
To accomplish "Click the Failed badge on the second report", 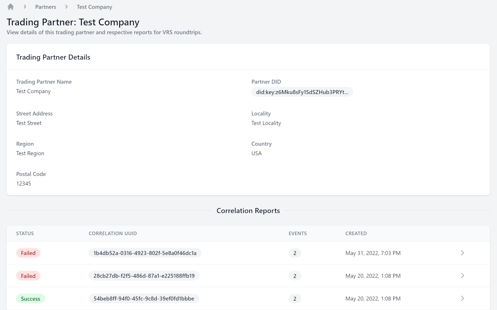I will 28,275.
